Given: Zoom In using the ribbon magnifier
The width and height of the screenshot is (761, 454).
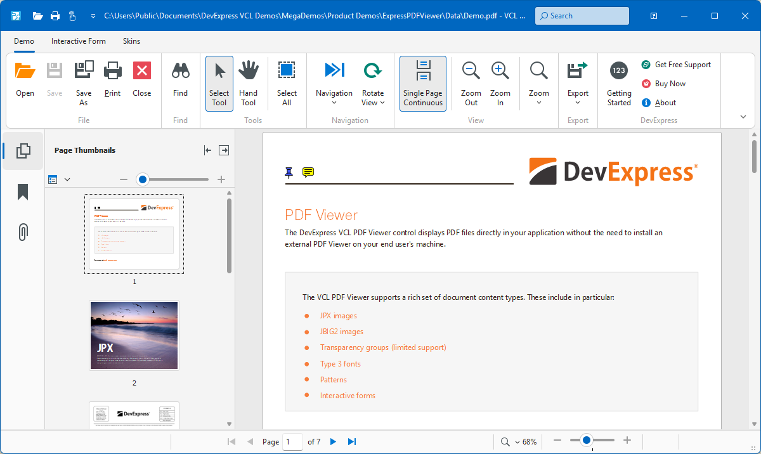Looking at the screenshot, I should (500, 82).
